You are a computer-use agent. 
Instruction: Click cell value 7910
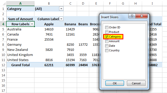(70, 50)
